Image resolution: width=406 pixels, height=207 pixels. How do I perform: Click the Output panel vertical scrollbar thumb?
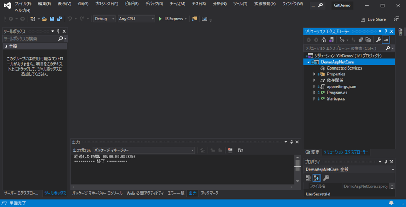[x=298, y=165]
